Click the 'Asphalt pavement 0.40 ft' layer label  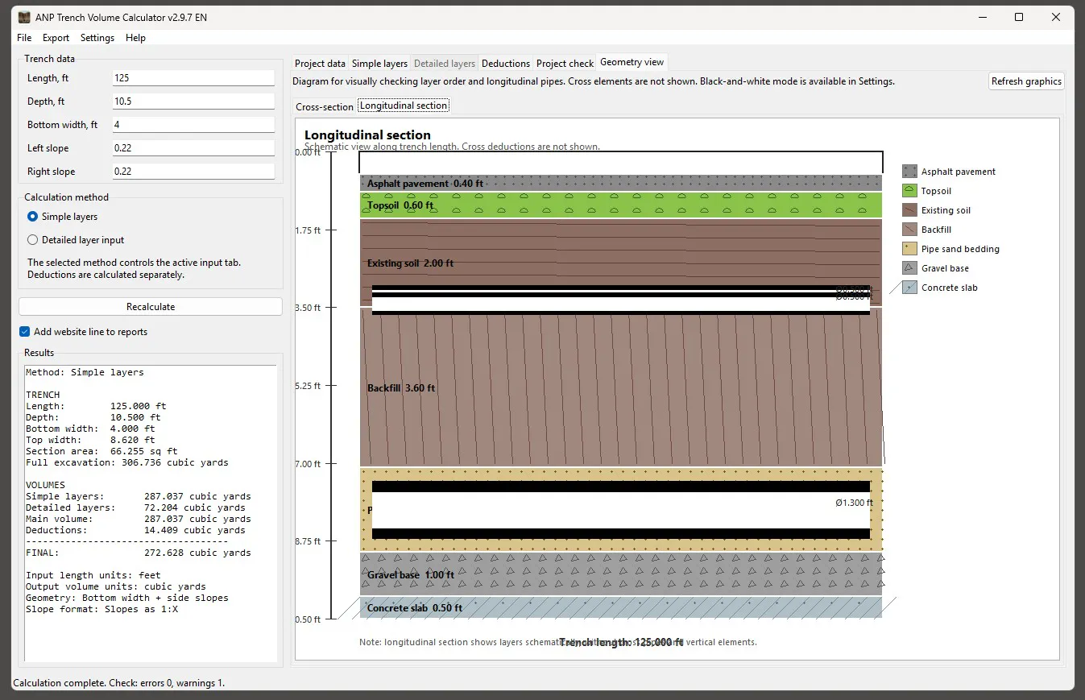coord(425,184)
